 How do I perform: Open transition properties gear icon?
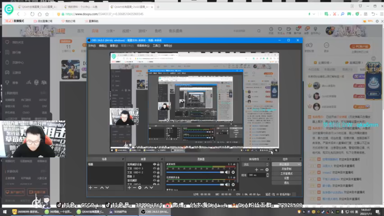pyautogui.click(x=267, y=169)
